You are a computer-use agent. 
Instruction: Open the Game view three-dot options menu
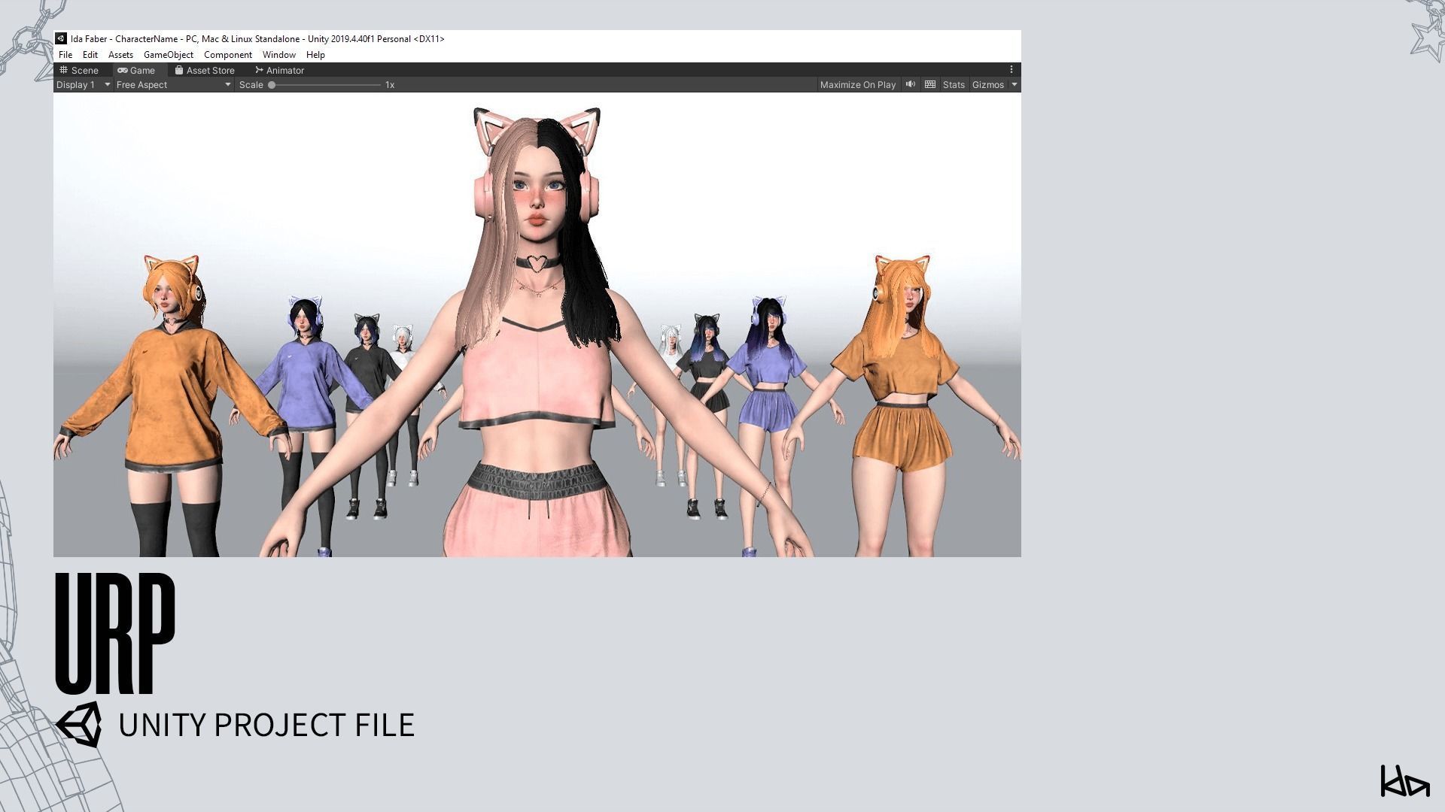pyautogui.click(x=1011, y=69)
